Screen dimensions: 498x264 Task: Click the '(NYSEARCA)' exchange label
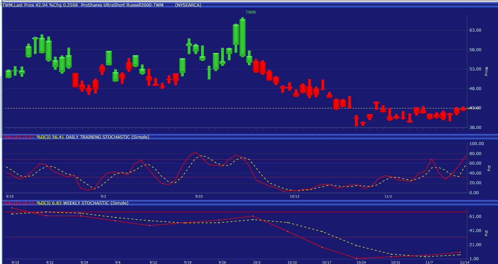(x=188, y=5)
